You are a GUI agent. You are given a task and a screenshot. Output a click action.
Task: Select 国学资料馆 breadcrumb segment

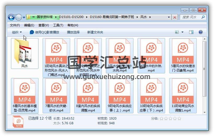pos(45,17)
